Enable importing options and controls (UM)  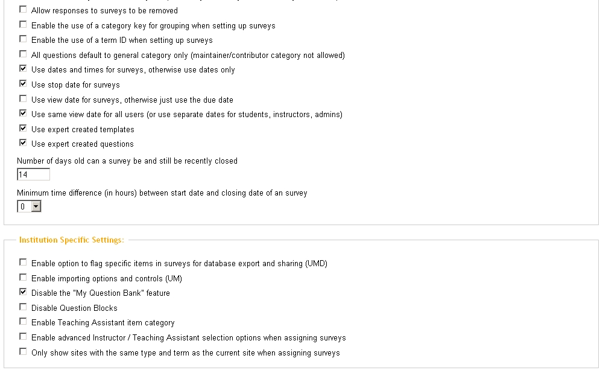[x=23, y=278]
